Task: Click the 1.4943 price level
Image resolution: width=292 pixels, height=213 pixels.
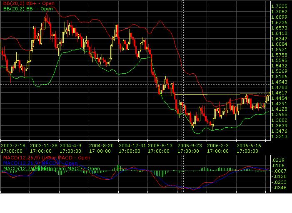Action: coord(279,82)
